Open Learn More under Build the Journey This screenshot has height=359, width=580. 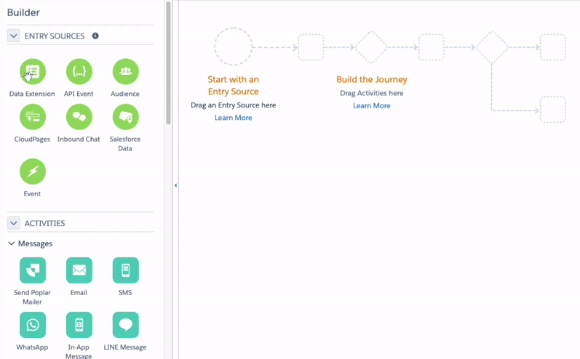click(x=371, y=106)
